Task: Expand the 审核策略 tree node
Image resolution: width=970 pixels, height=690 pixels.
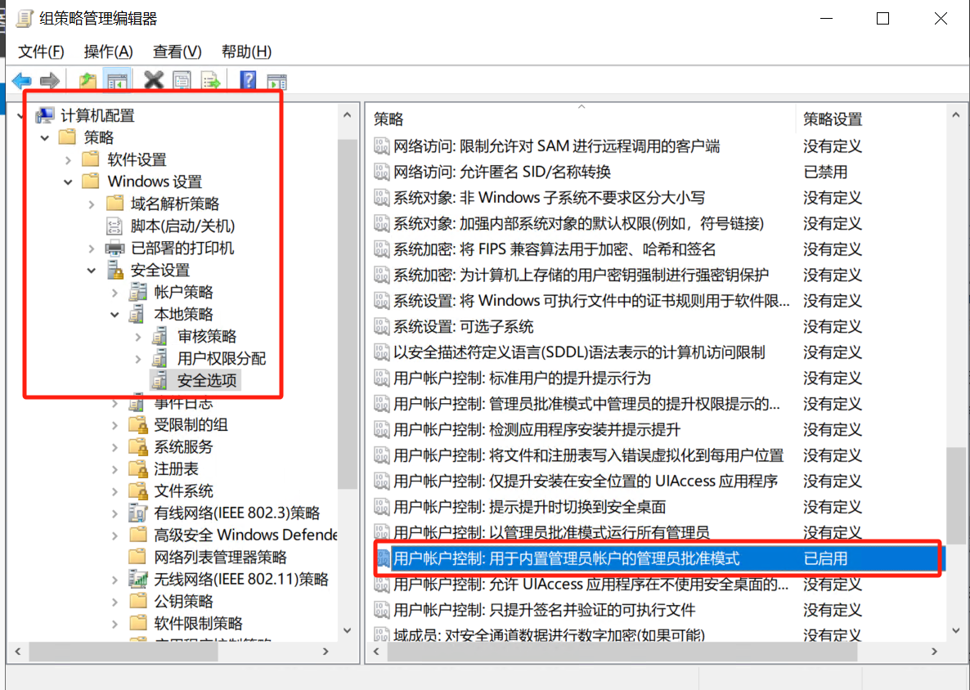Action: [x=138, y=337]
